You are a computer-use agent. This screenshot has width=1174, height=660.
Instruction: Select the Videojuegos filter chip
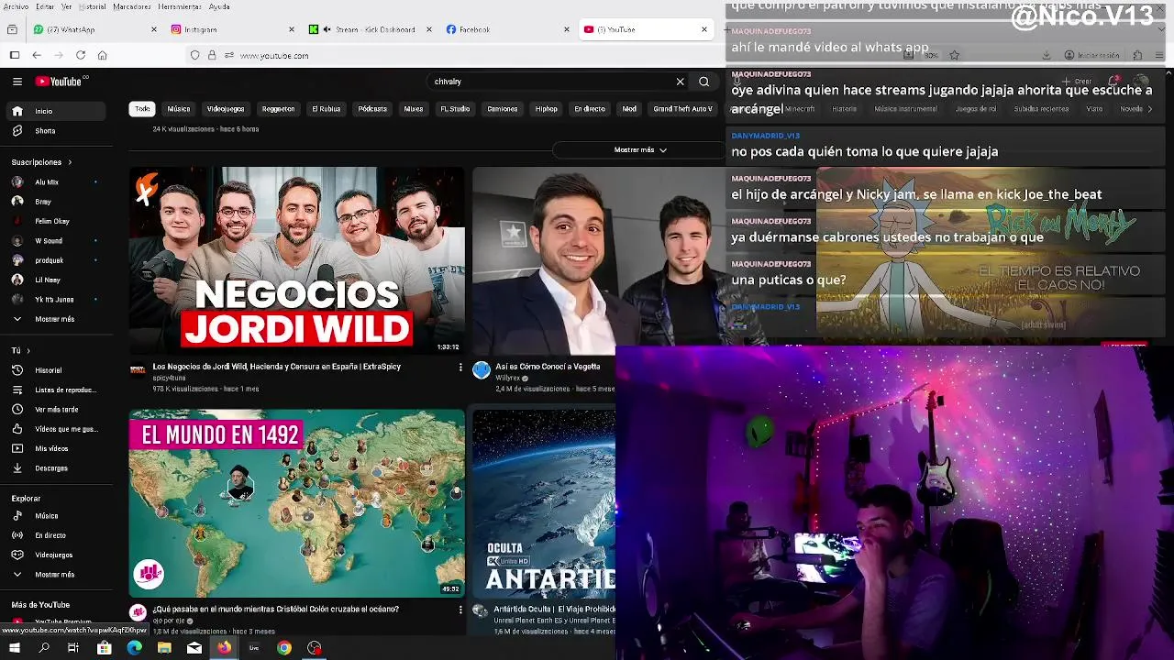click(226, 109)
